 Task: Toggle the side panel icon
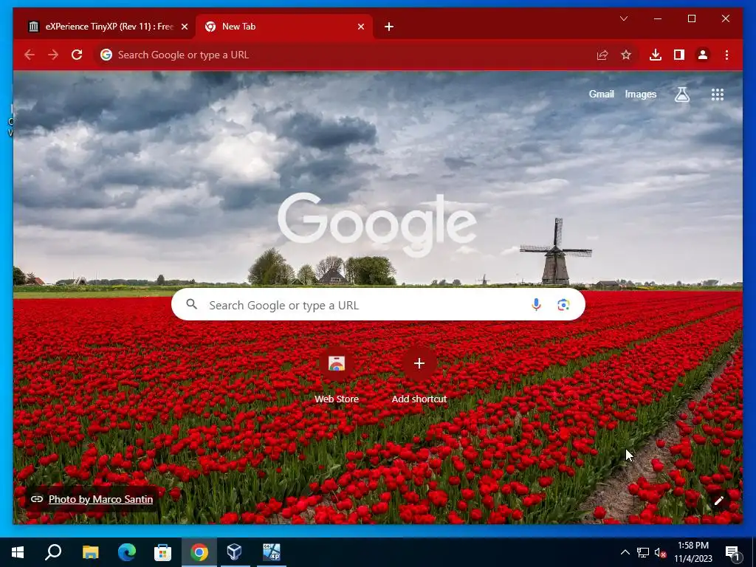pos(679,55)
